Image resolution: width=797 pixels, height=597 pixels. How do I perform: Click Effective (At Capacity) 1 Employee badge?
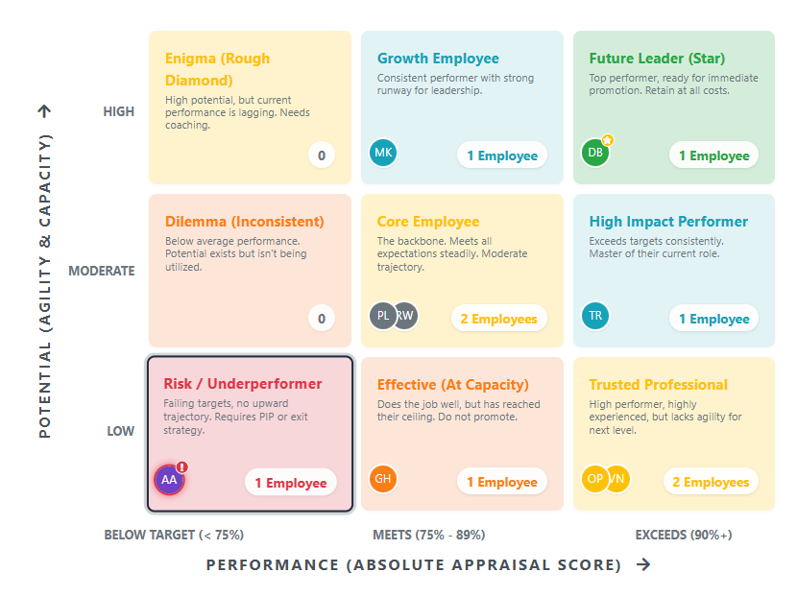[502, 482]
